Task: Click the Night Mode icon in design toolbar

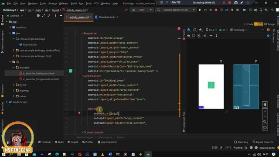Action: [201, 30]
